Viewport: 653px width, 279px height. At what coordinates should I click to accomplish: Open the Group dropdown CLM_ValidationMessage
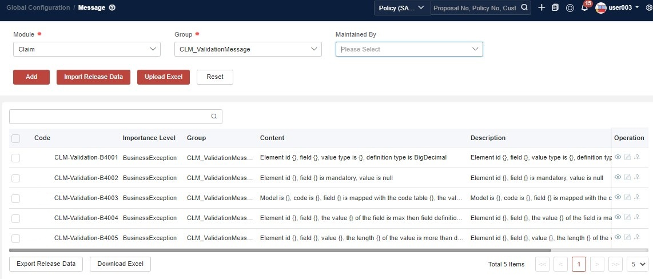(x=248, y=49)
